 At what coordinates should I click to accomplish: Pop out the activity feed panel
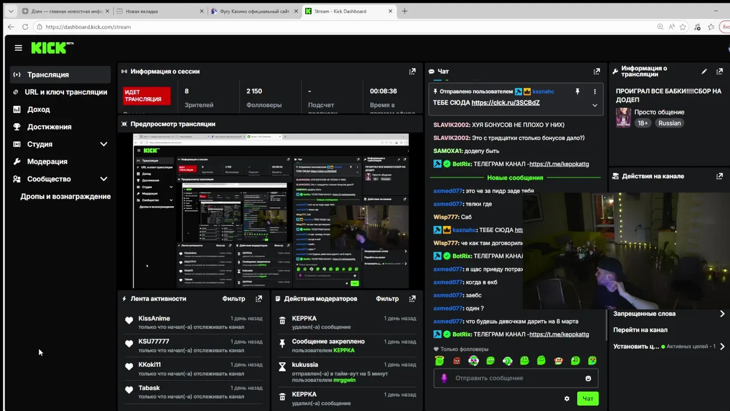tap(259, 299)
